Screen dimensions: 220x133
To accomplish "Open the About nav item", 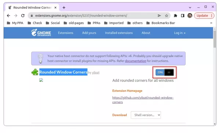I will coord(146,33).
